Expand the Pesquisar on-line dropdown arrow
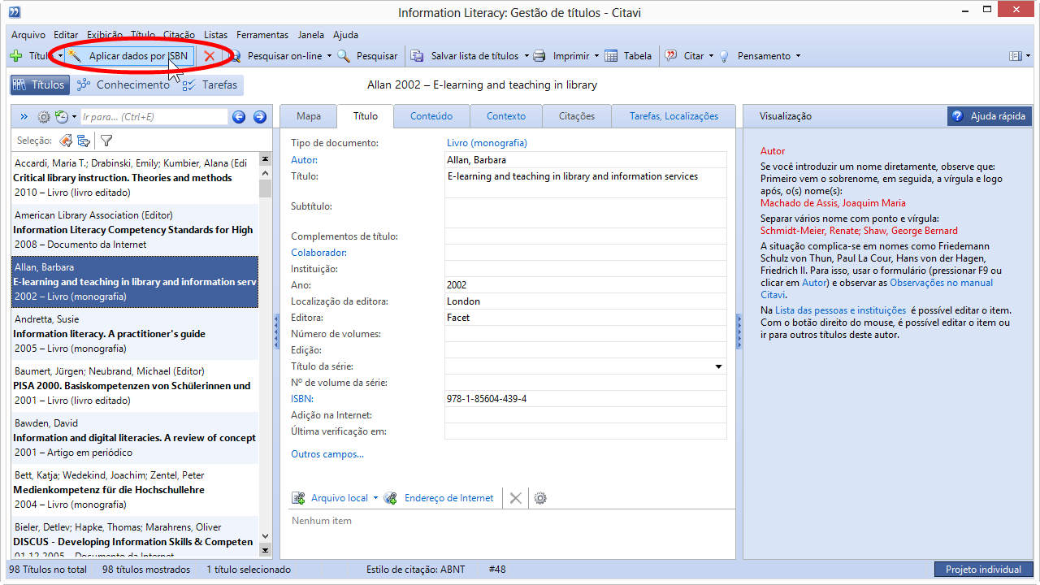 click(x=329, y=56)
